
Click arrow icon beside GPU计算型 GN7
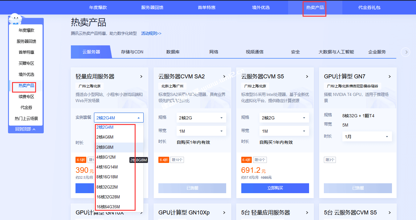[389, 77]
